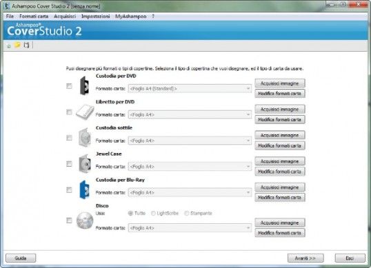Click the Libretto per DVD heading
Screen dimensions: 371x268
click(115, 102)
